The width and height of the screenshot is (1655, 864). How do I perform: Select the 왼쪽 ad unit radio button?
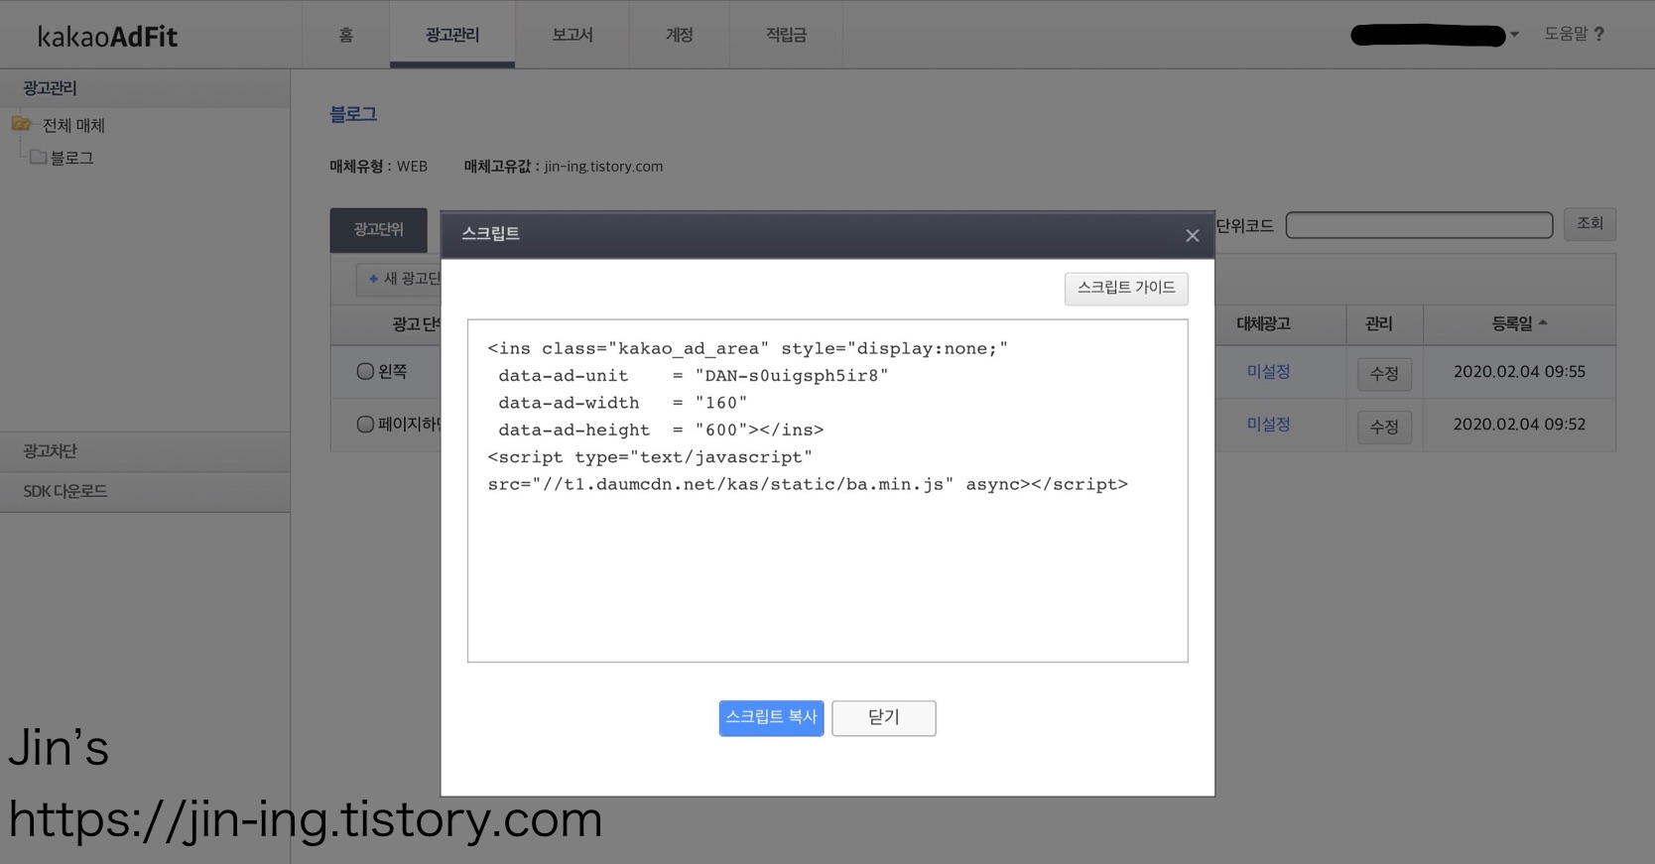point(365,371)
